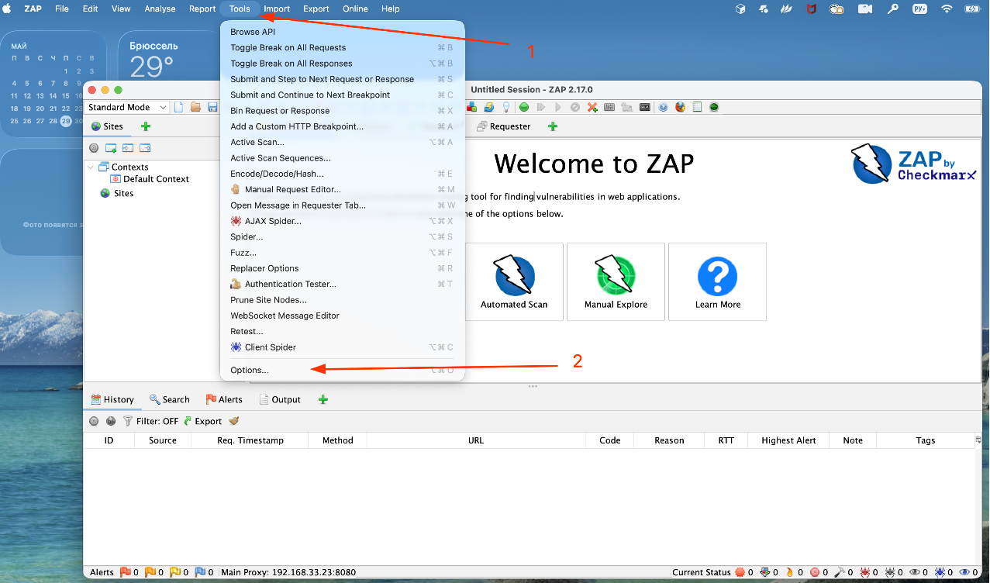Click the Learn More button
The image size is (990, 583).
[717, 281]
